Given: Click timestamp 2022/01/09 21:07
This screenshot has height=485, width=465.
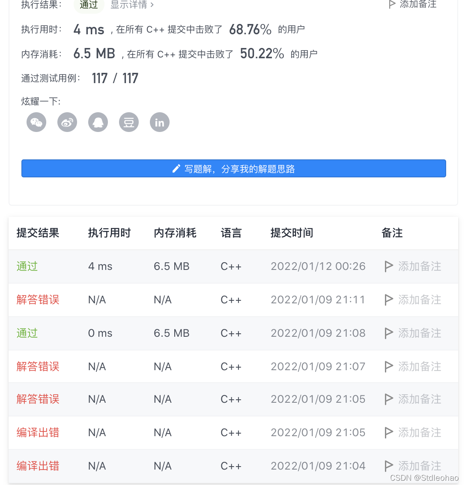Looking at the screenshot, I should 318,366.
